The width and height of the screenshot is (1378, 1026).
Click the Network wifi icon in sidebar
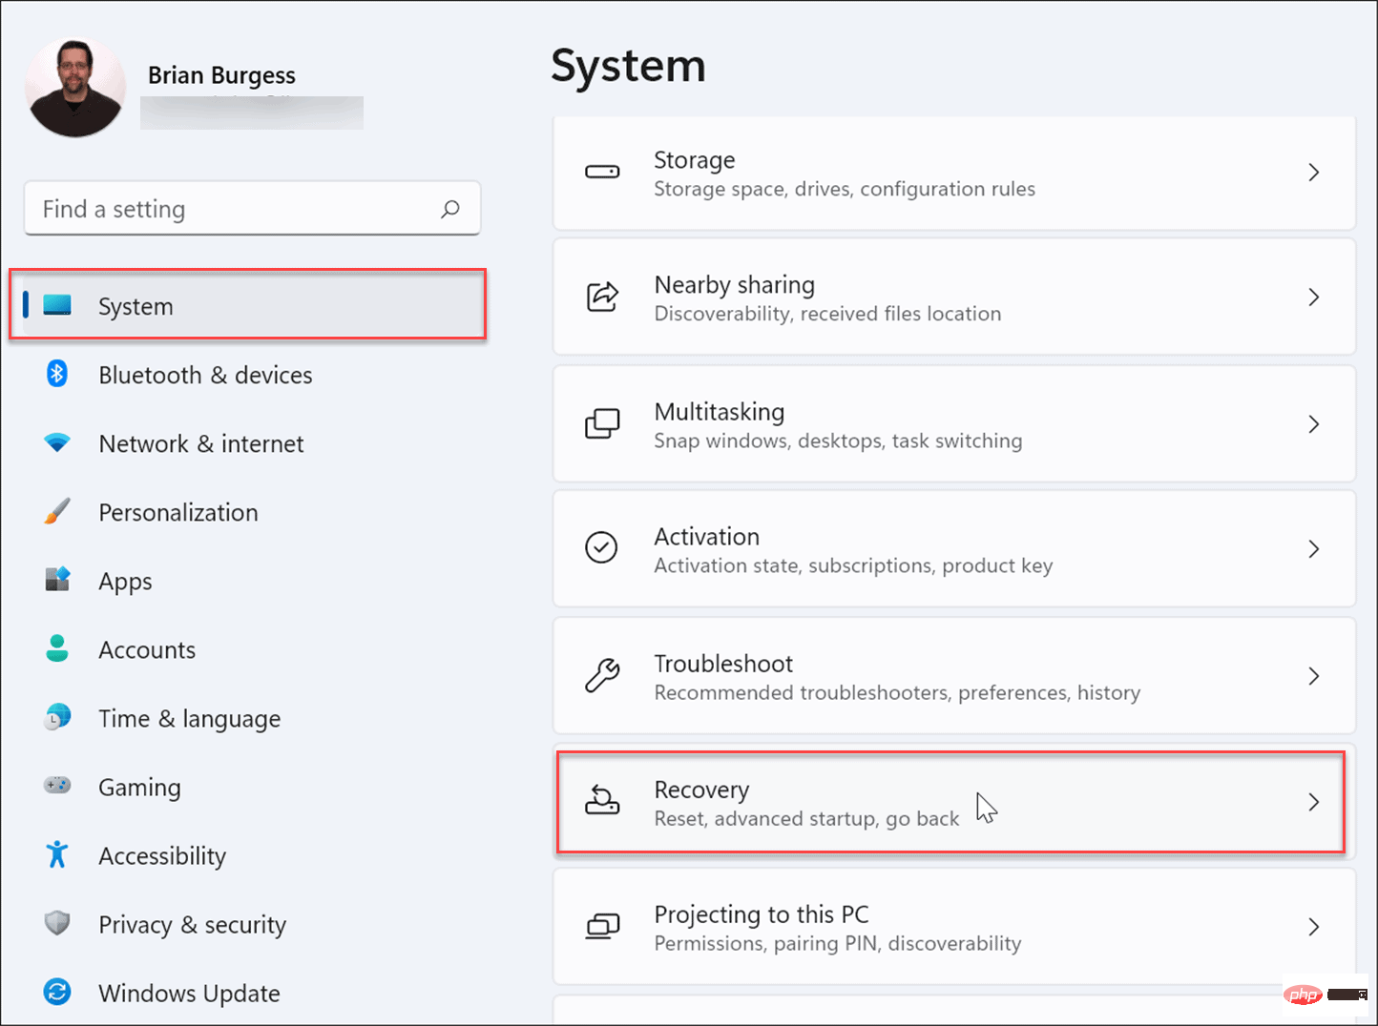pos(57,442)
